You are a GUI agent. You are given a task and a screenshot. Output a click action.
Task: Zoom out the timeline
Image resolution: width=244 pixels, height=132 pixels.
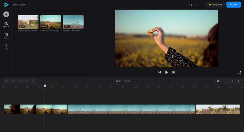coord(226,81)
